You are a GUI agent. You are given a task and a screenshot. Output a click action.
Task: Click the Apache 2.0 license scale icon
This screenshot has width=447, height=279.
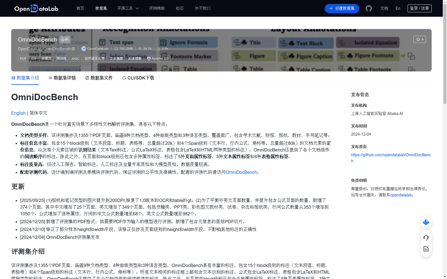149,59
